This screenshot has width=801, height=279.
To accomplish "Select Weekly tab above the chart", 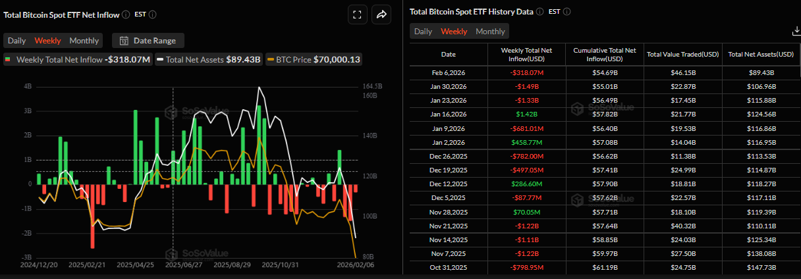I will coord(47,41).
